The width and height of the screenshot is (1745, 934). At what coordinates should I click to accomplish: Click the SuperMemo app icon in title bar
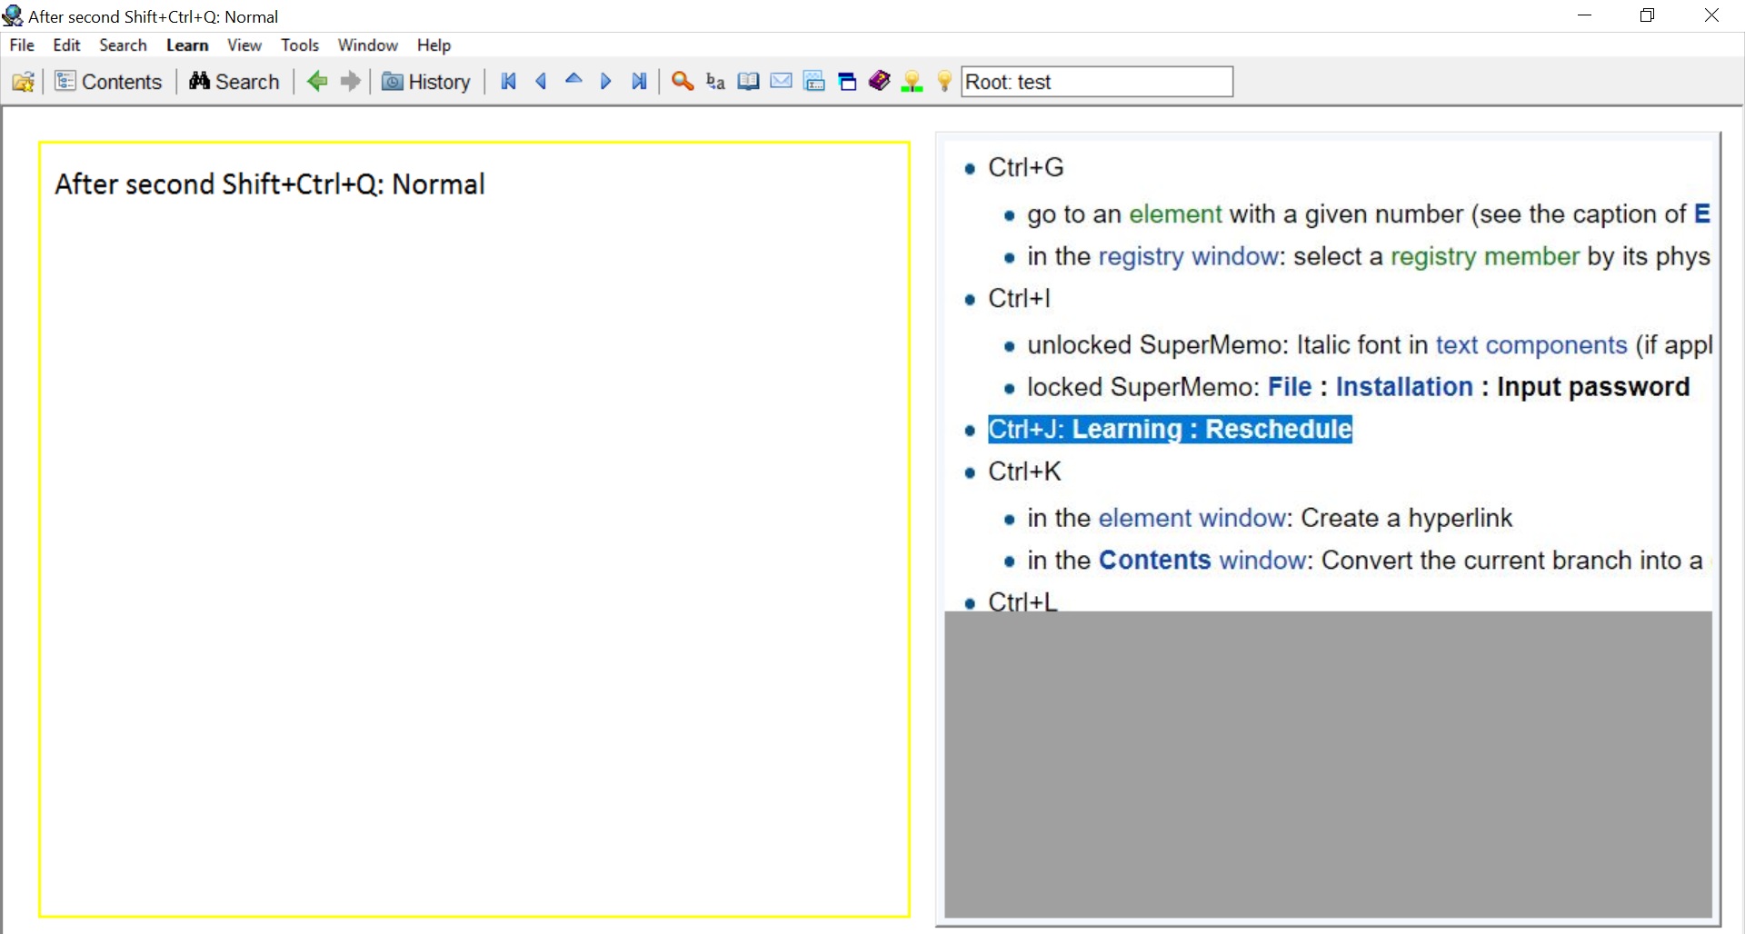pos(13,15)
